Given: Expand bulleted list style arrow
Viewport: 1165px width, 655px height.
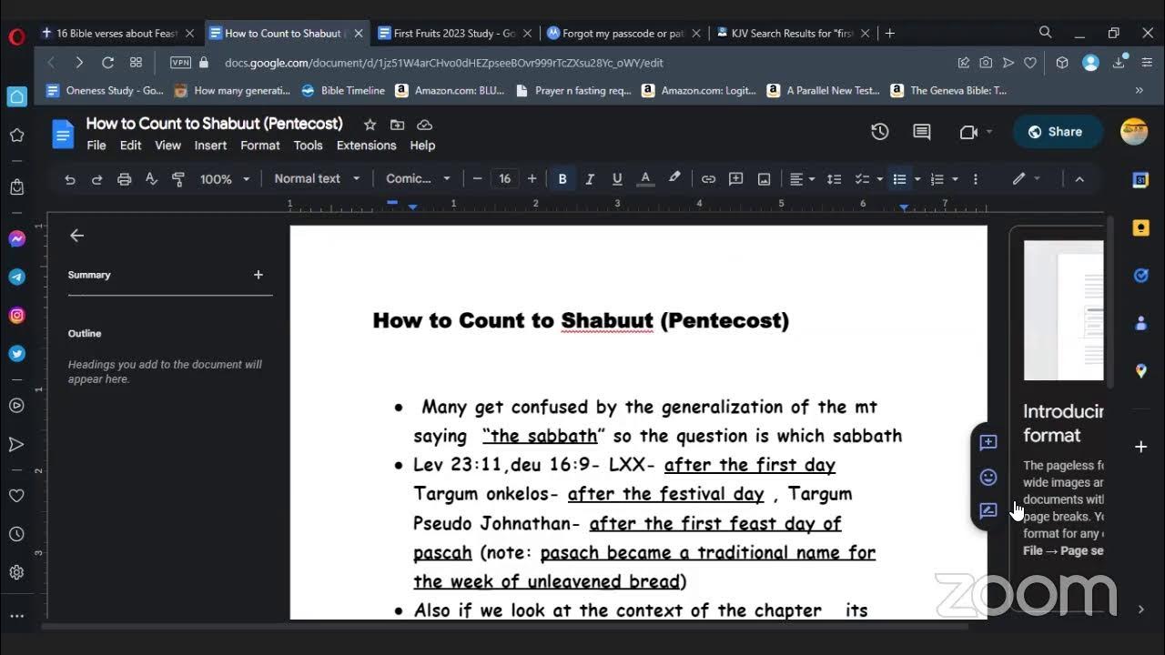Looking at the screenshot, I should (917, 179).
